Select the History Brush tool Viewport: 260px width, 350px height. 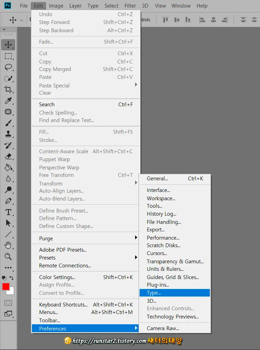8,145
